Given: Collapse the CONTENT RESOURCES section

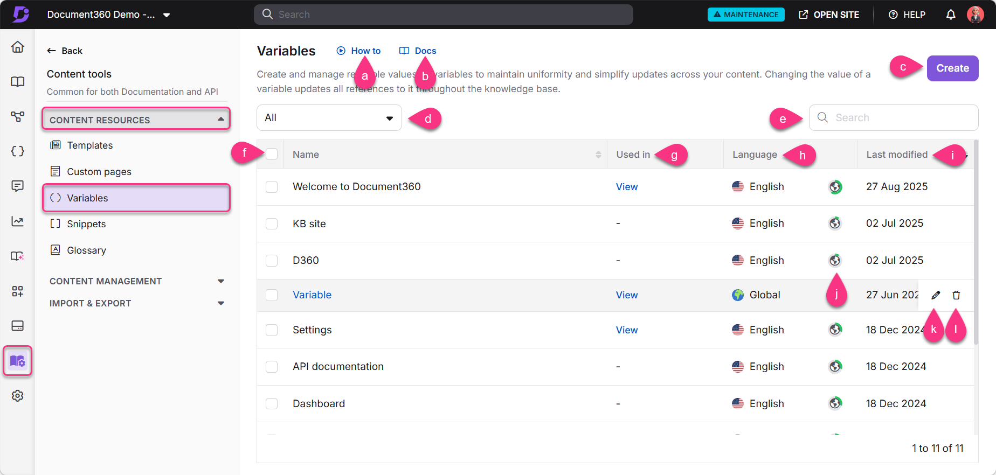Looking at the screenshot, I should pyautogui.click(x=136, y=120).
